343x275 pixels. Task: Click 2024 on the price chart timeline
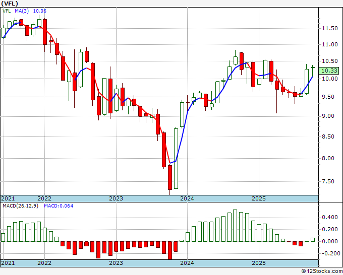187,198
